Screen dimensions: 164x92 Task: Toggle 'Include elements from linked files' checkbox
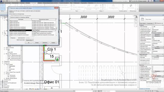[x=10, y=17]
